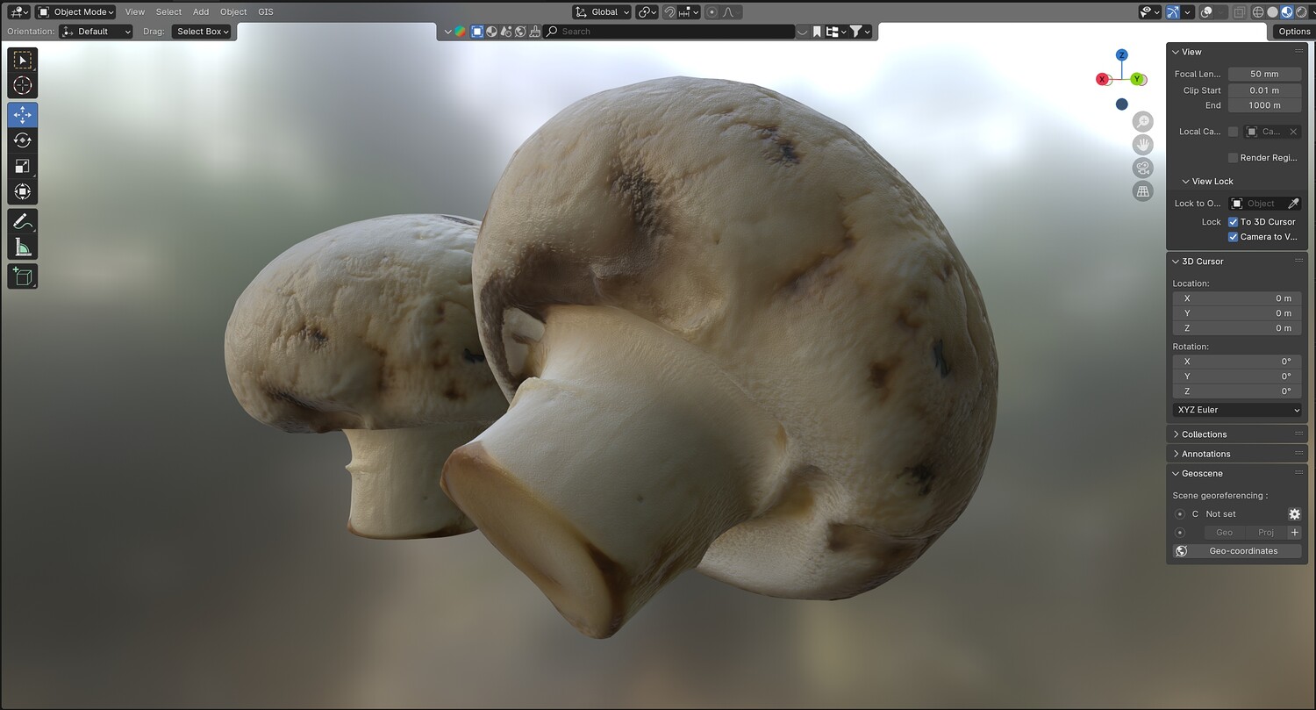Switch to wireframe viewport shading
1316x710 pixels.
point(1258,12)
